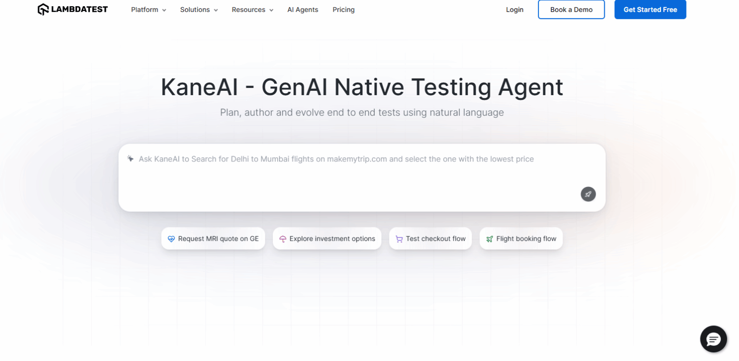Open the chat support bubble icon
Image resolution: width=739 pixels, height=361 pixels.
click(x=713, y=339)
